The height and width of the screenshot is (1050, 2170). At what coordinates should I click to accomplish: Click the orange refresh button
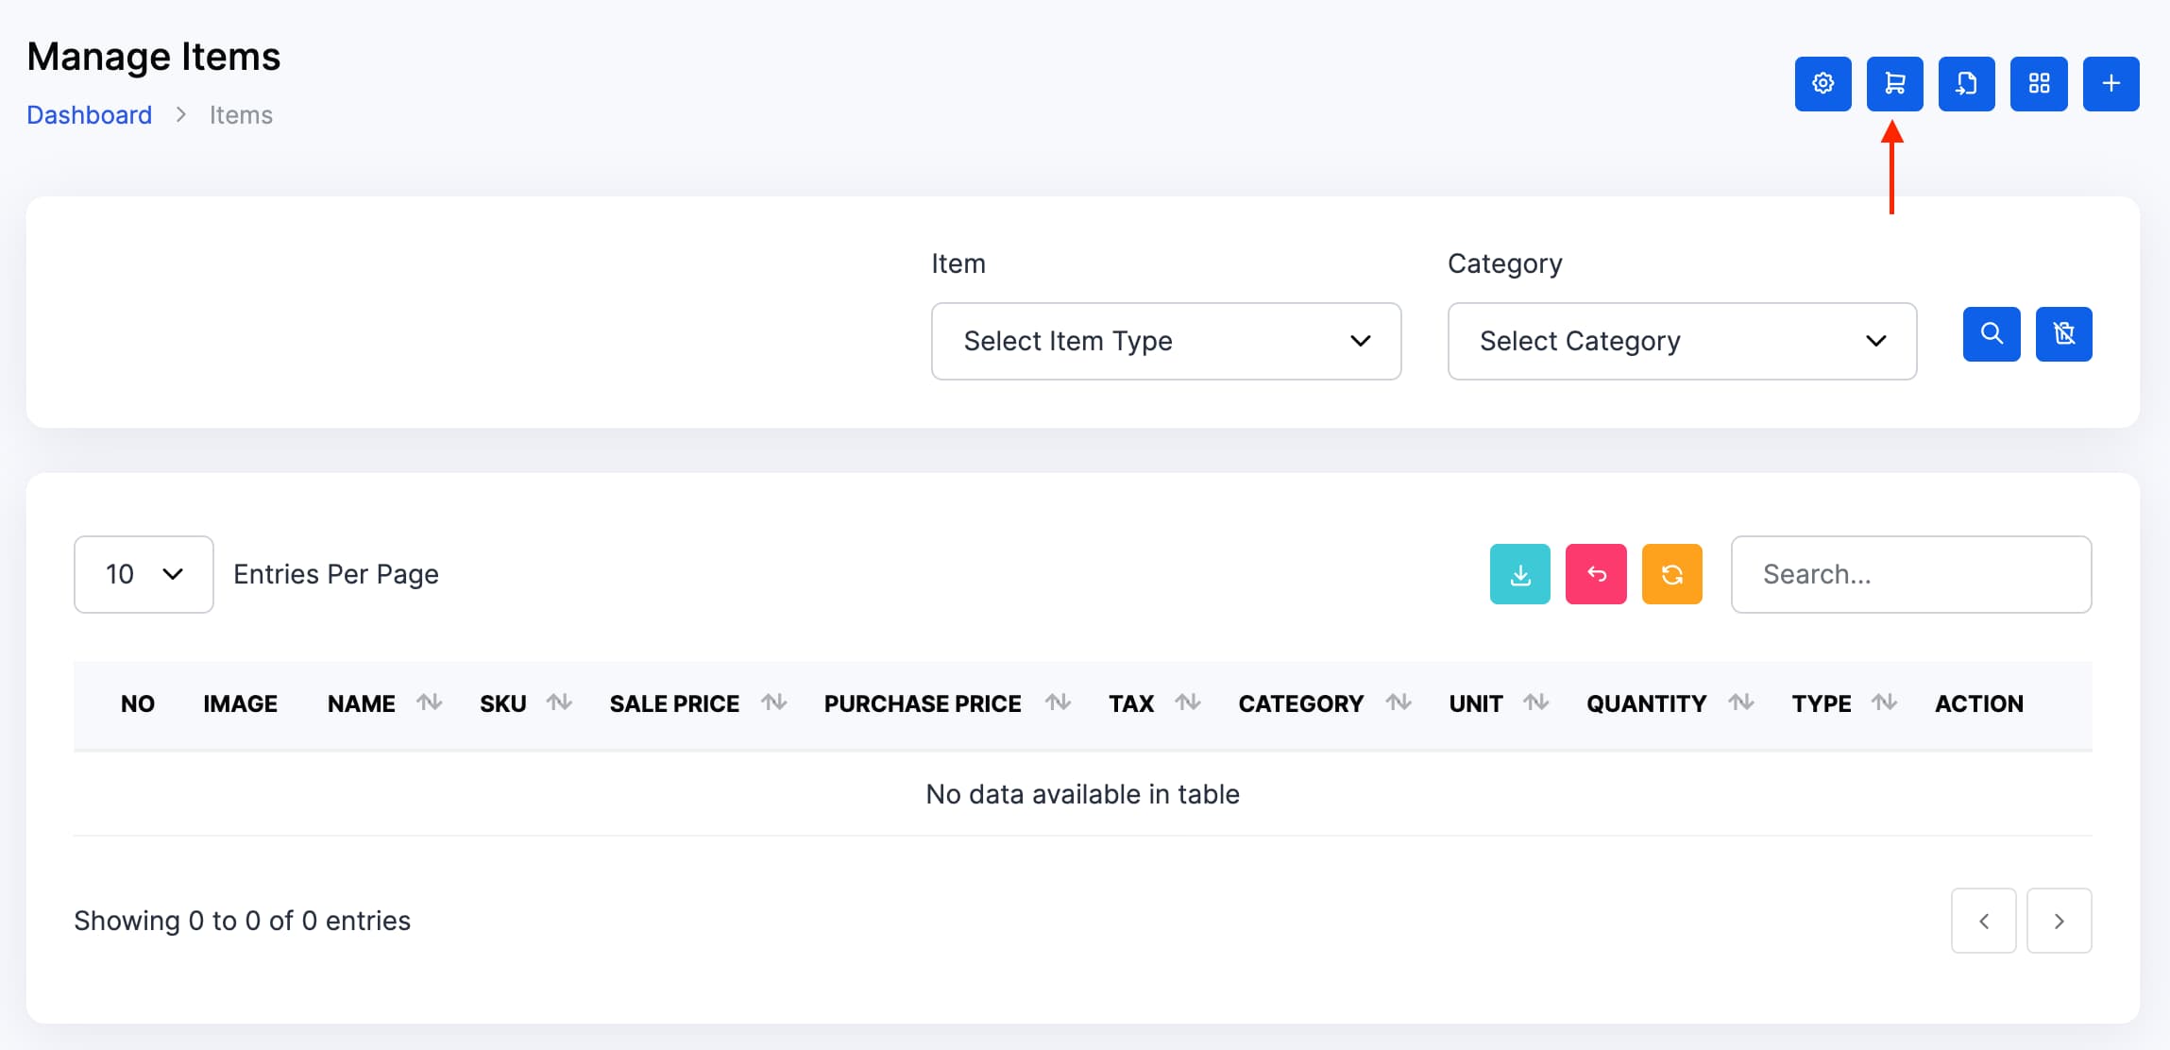point(1671,574)
